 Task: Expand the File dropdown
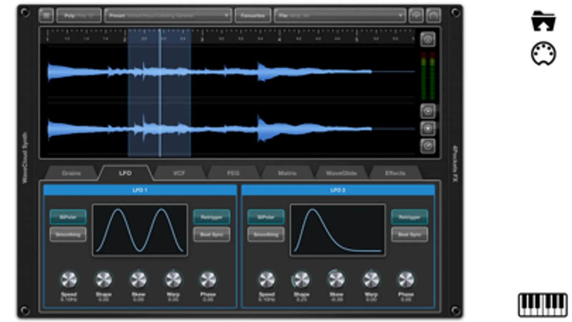[x=340, y=15]
